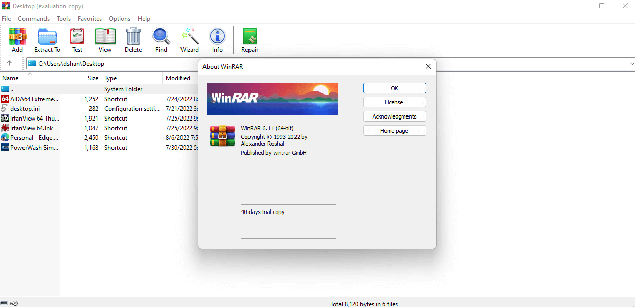Click size value 282
The height and width of the screenshot is (307, 635).
94,109
